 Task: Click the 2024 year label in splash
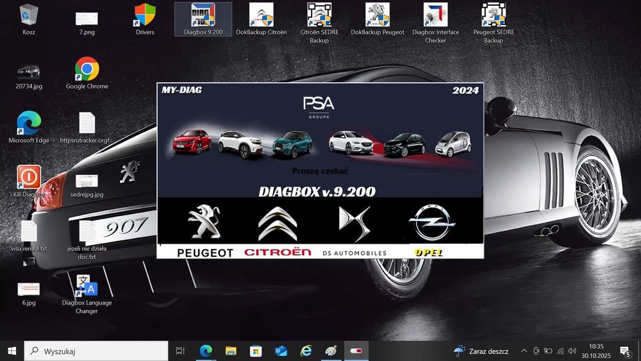coord(465,90)
